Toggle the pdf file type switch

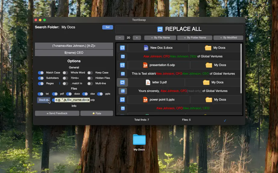click(55, 94)
